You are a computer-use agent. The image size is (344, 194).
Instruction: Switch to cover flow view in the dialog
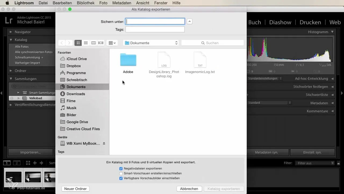(101, 43)
